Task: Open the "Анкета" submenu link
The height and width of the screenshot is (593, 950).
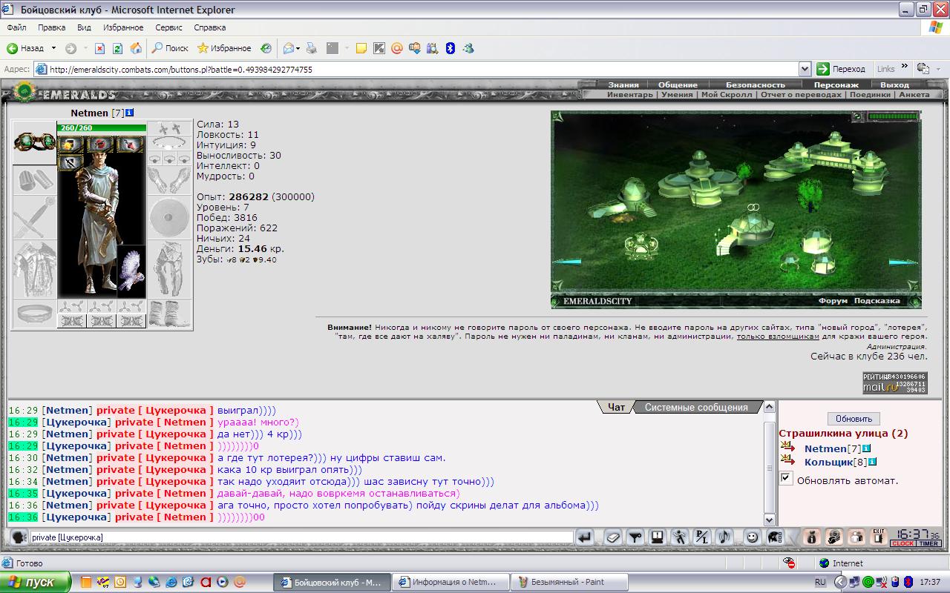Action: (914, 95)
